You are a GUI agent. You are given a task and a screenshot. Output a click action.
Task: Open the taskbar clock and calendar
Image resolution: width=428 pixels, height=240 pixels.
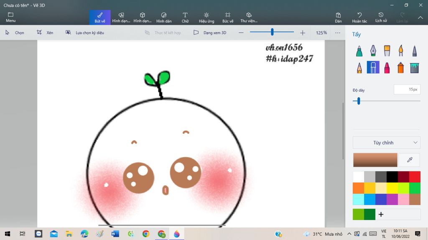tap(401, 234)
